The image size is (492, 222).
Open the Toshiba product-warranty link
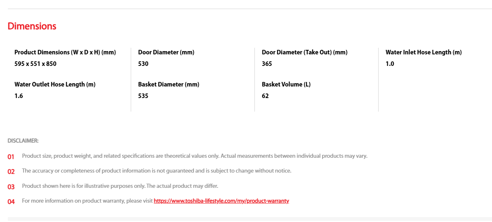221,201
